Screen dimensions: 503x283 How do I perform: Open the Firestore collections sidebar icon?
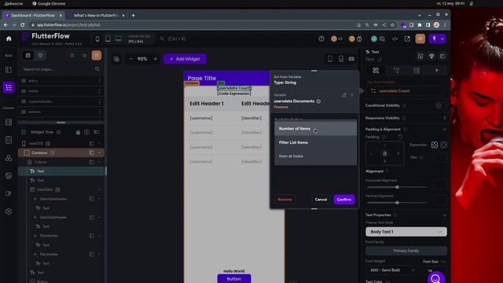pyautogui.click(x=9, y=123)
